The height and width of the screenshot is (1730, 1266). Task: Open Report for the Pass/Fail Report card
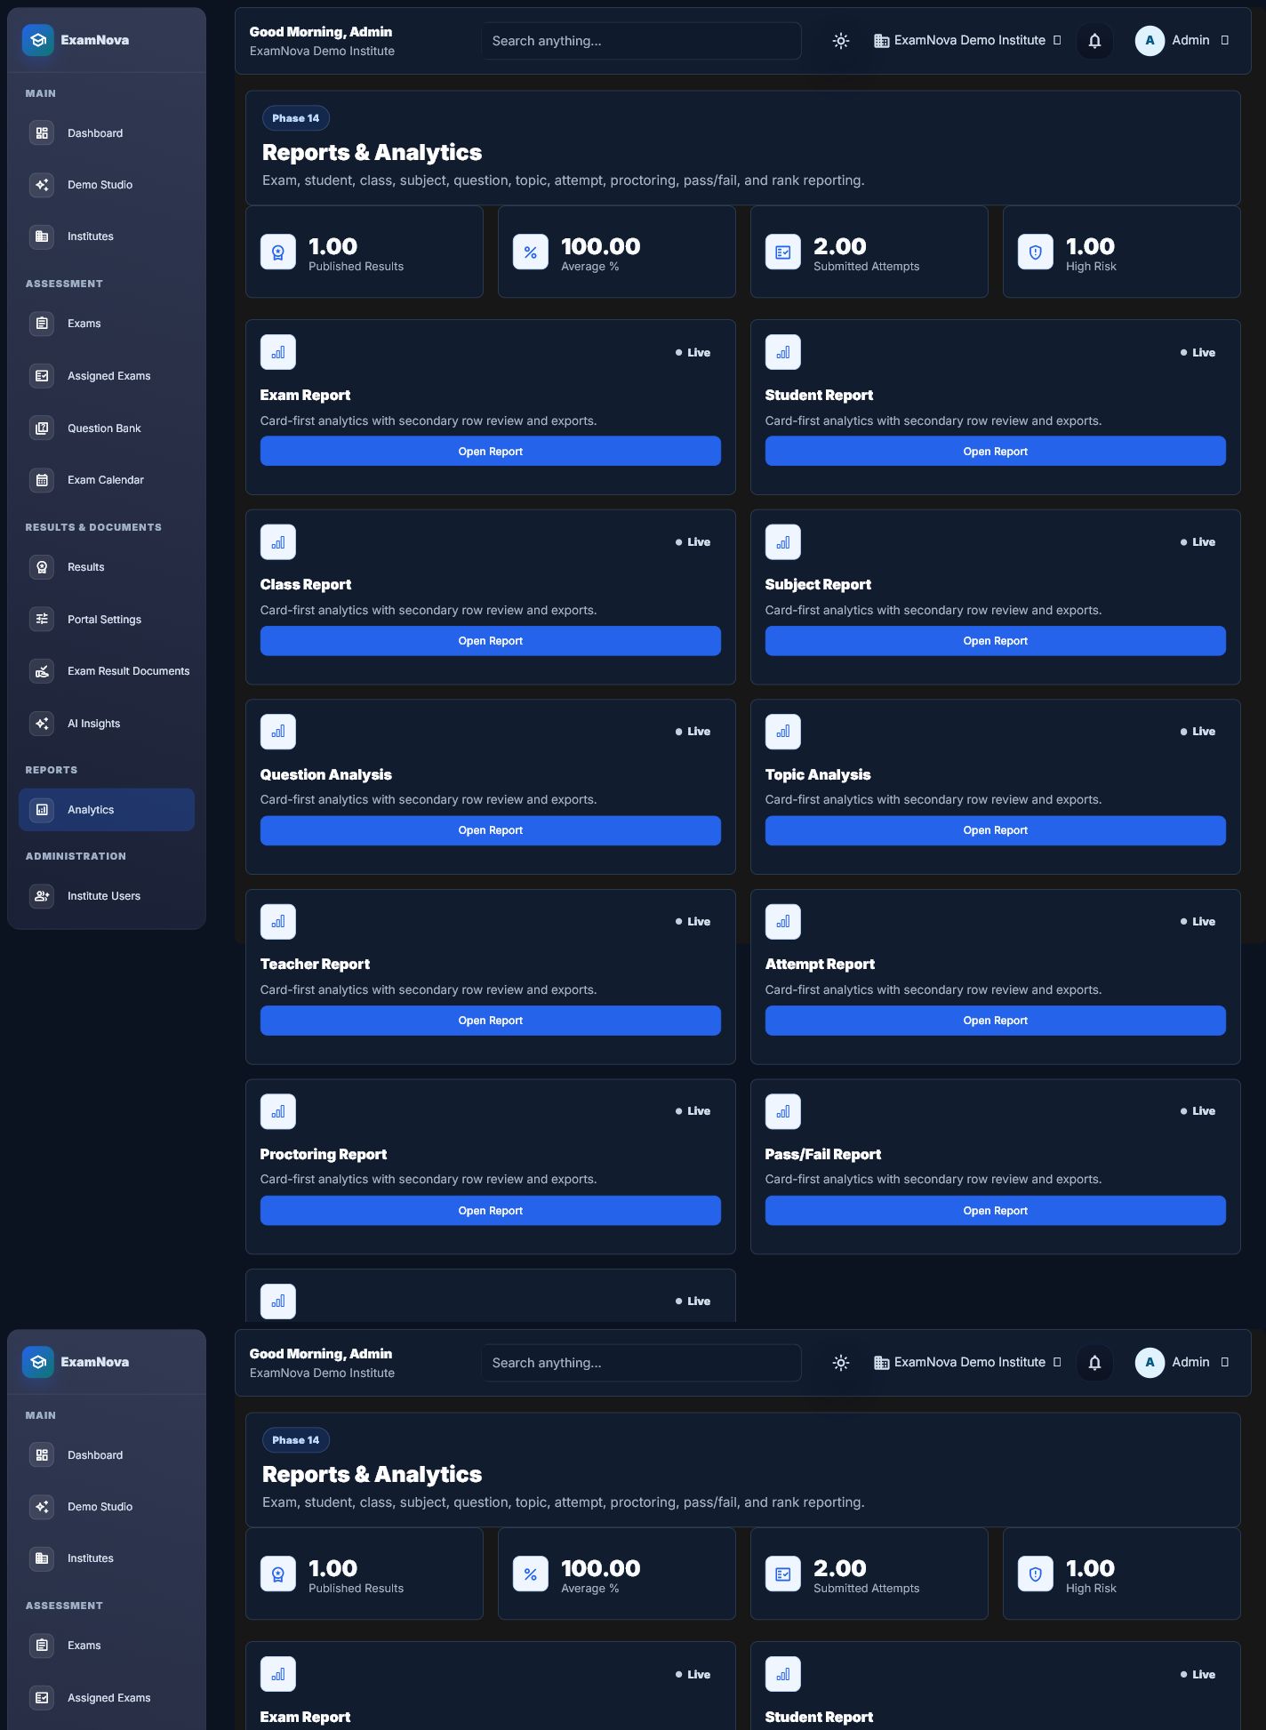(x=996, y=1211)
